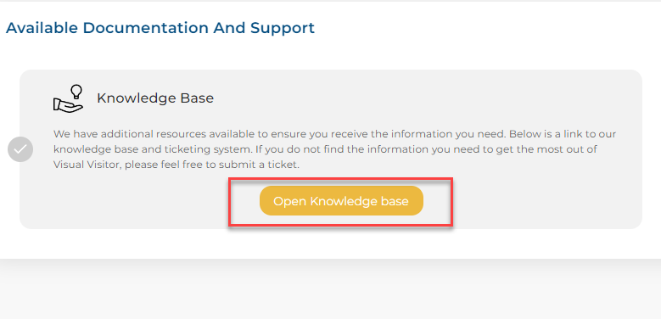
Task: Click the Available Documentation And Support heading
Action: 160,28
